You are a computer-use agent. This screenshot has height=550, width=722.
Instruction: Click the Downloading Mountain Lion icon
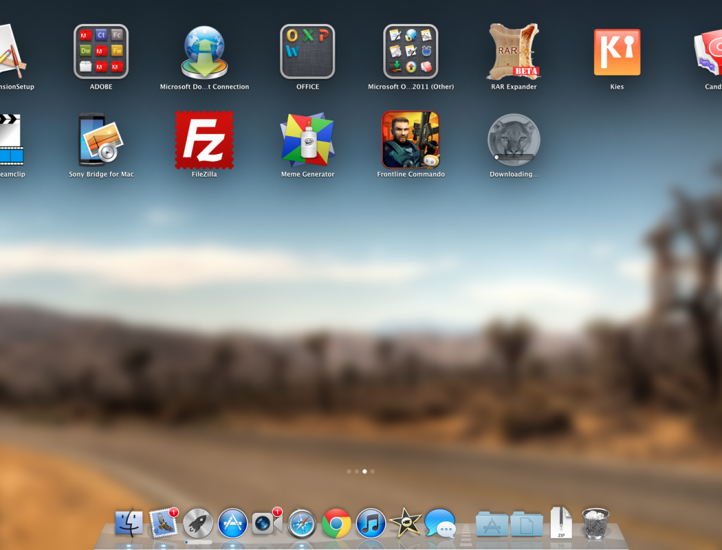(x=514, y=137)
